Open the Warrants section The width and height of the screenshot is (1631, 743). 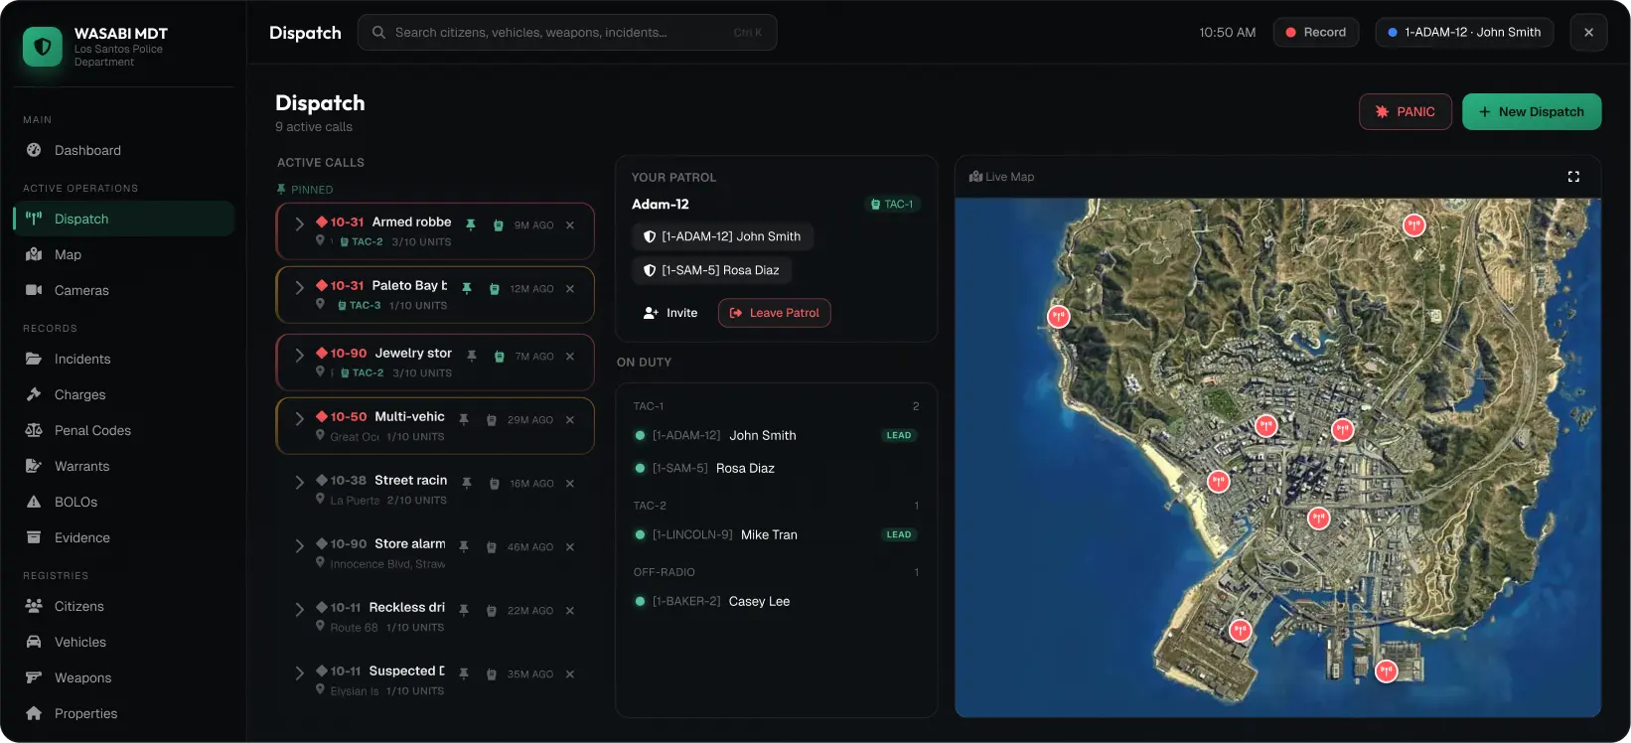(x=123, y=466)
